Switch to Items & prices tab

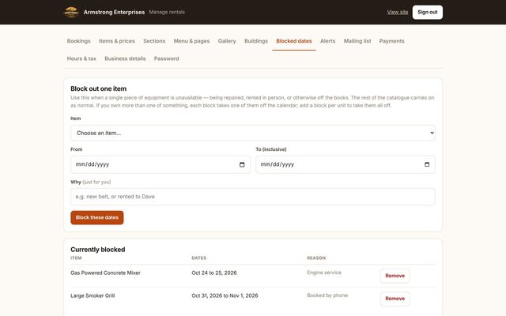tap(117, 41)
